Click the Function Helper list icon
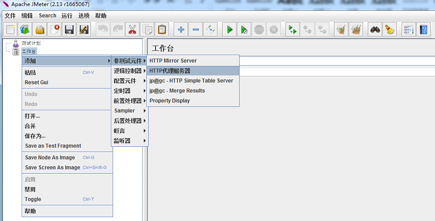 pyautogui.click(x=409, y=30)
